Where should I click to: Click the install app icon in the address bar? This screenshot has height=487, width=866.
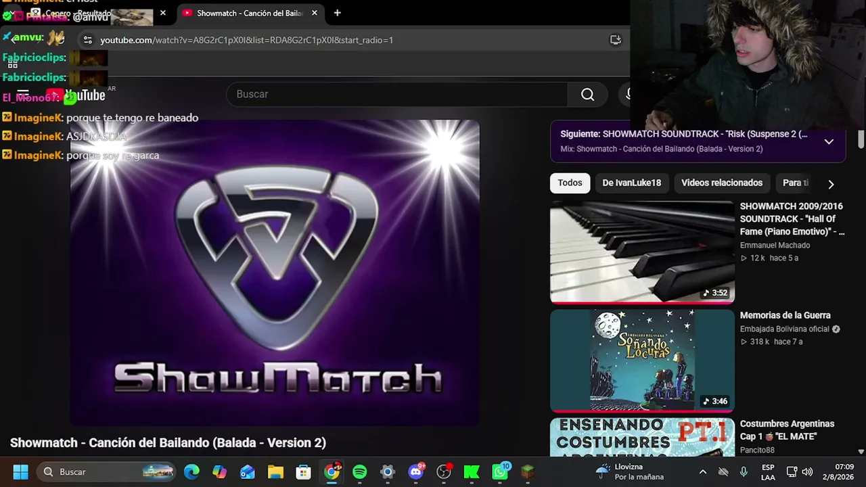(615, 40)
